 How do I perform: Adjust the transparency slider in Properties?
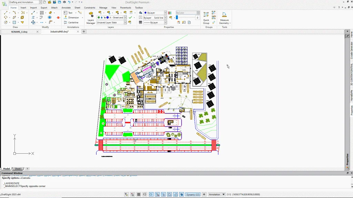pyautogui.click(x=177, y=18)
